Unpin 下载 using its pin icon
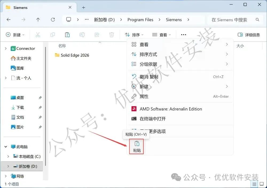267x188 pixels. (40, 108)
